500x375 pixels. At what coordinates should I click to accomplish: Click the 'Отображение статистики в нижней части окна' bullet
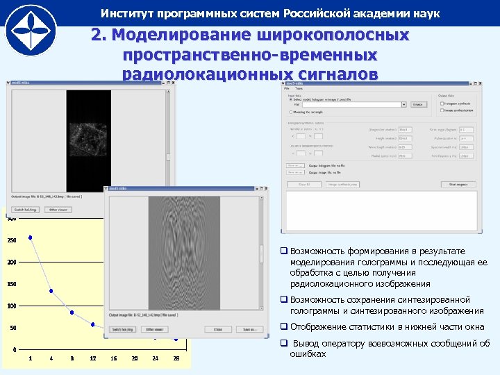coord(387,327)
